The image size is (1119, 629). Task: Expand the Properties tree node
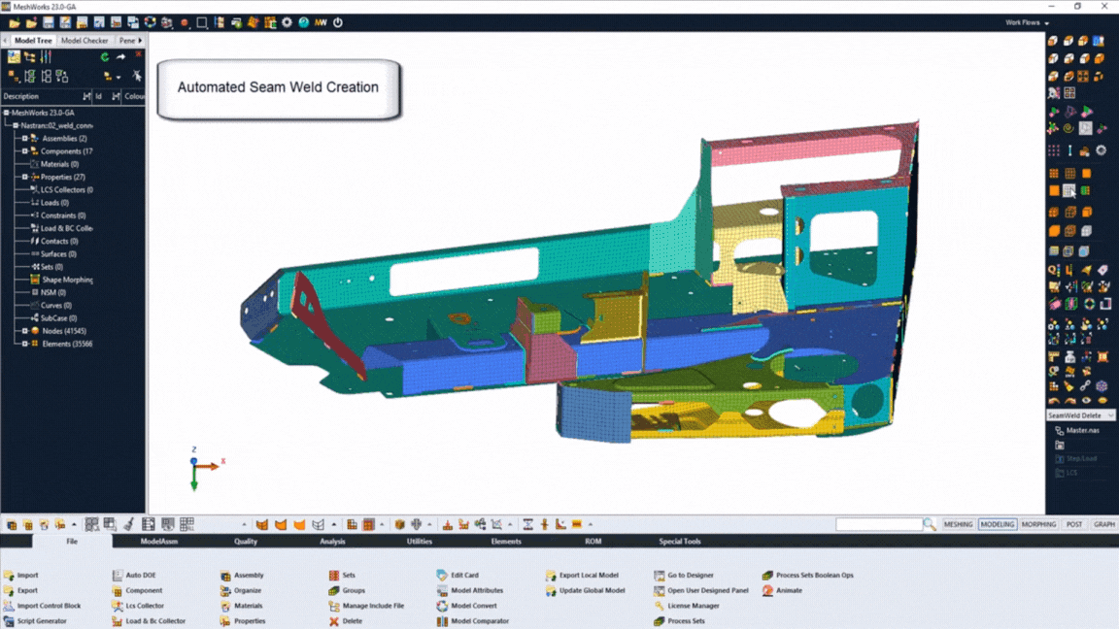[25, 177]
